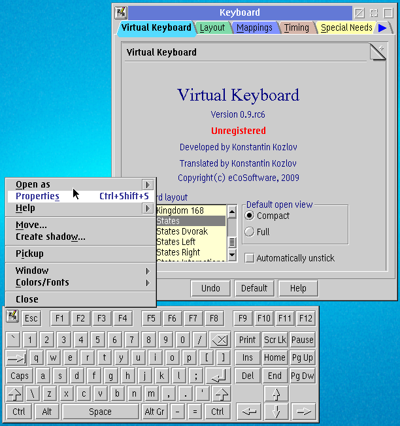The image size is (400, 426).
Task: Click the Print key
Action: [247, 340]
